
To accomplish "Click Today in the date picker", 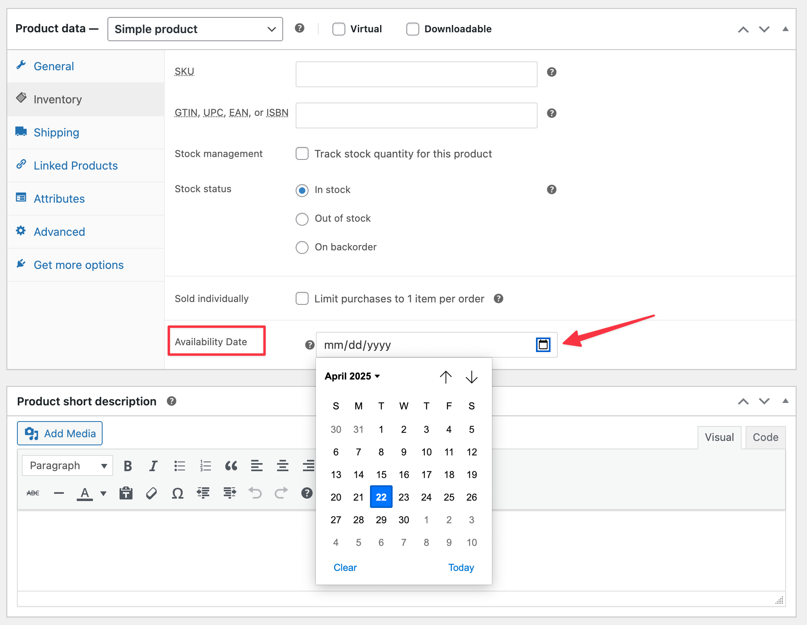I will [x=461, y=567].
